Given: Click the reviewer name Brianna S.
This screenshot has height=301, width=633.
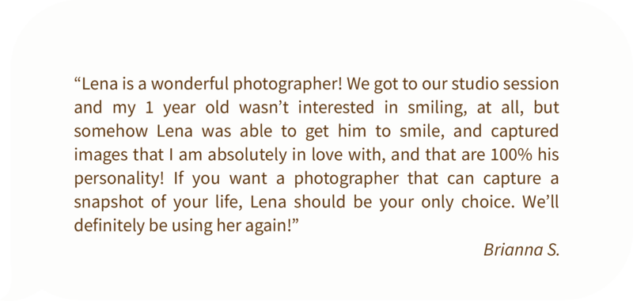Looking at the screenshot, I should pos(521,250).
